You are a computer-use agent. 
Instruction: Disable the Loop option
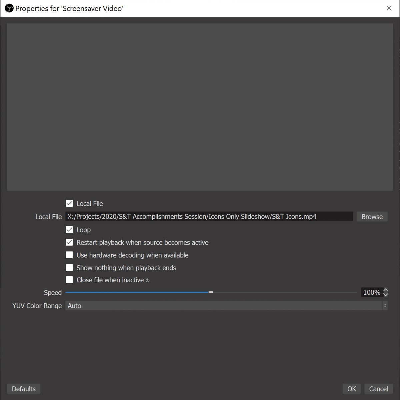point(69,229)
